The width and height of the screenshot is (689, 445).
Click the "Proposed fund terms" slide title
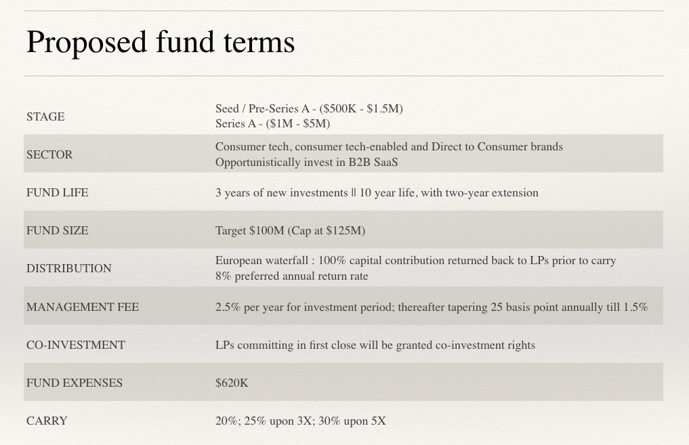click(x=160, y=42)
